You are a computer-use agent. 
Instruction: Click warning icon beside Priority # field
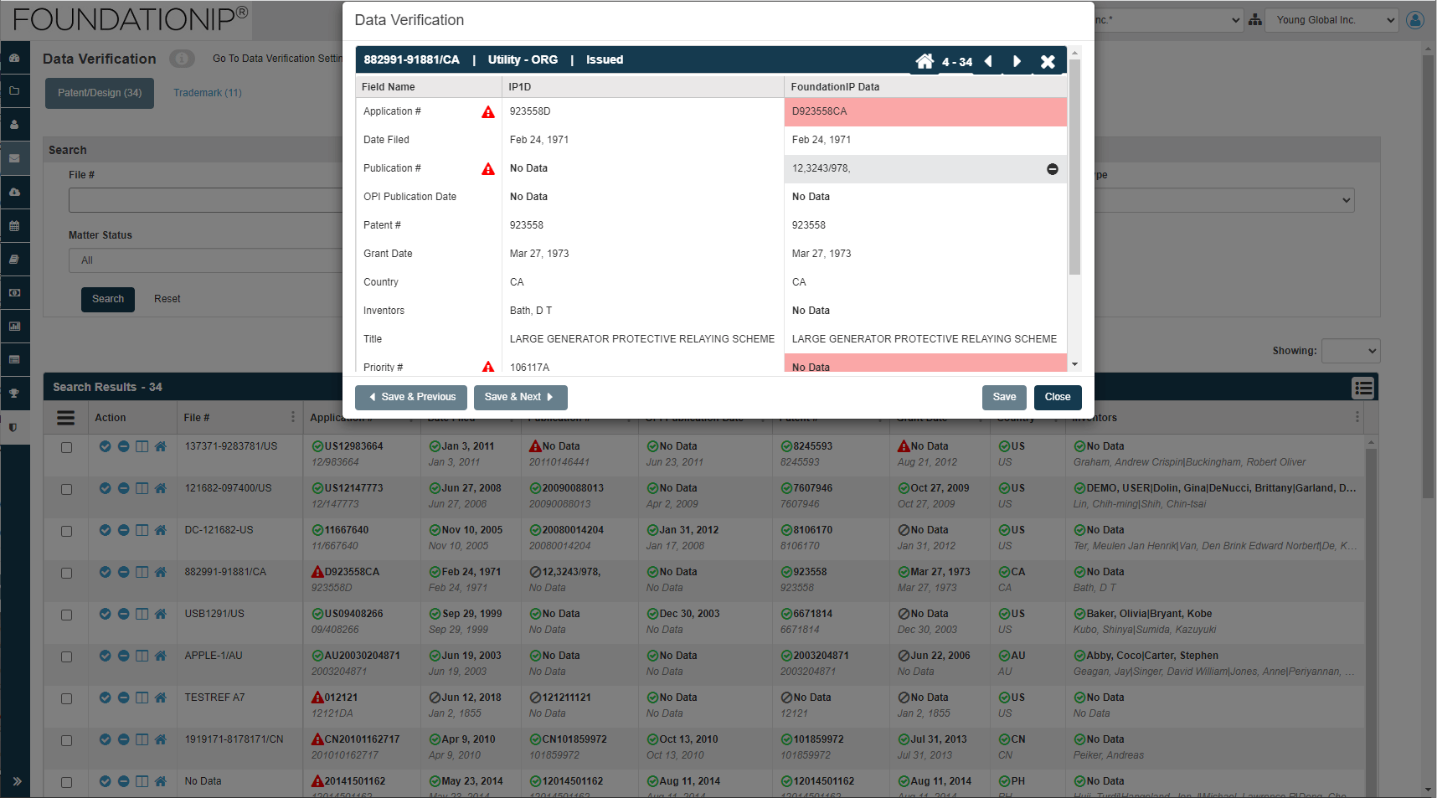pyautogui.click(x=488, y=367)
